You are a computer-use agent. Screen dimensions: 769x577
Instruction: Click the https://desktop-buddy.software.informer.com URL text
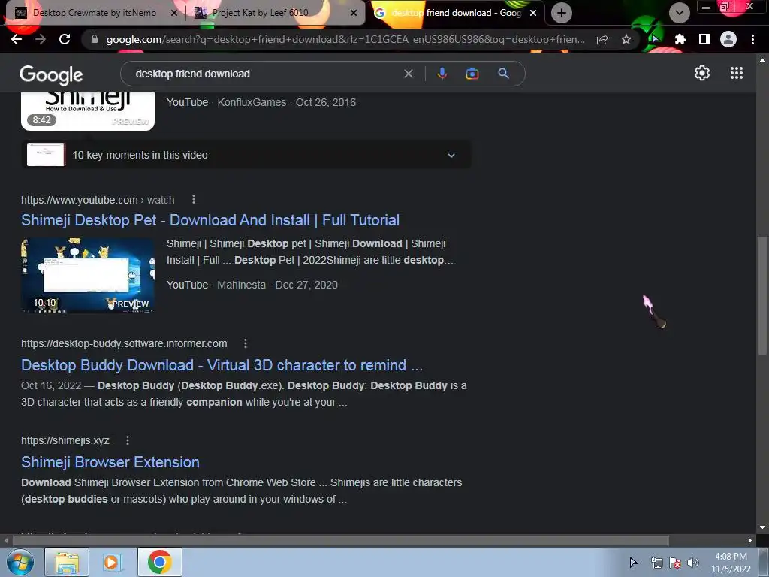click(x=124, y=343)
